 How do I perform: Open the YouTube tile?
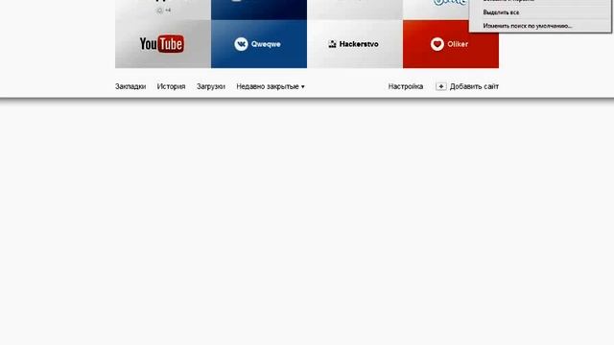click(x=163, y=44)
